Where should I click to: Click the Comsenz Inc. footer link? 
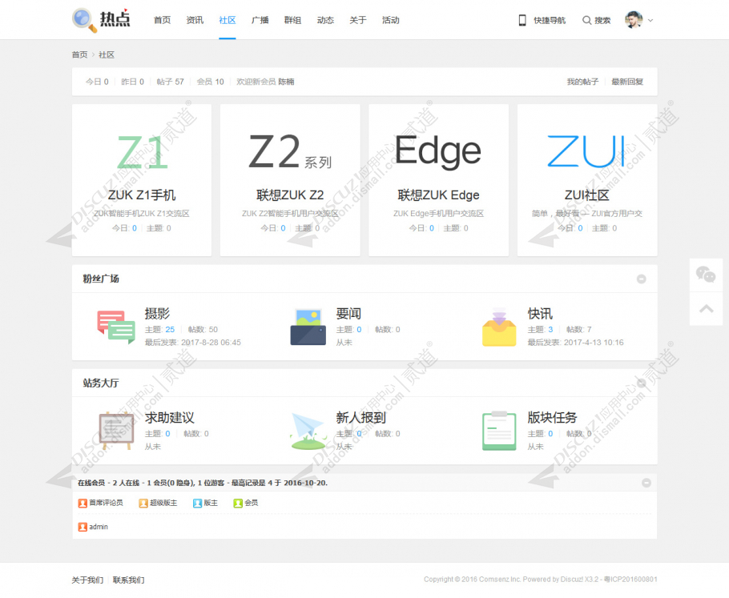click(x=500, y=580)
